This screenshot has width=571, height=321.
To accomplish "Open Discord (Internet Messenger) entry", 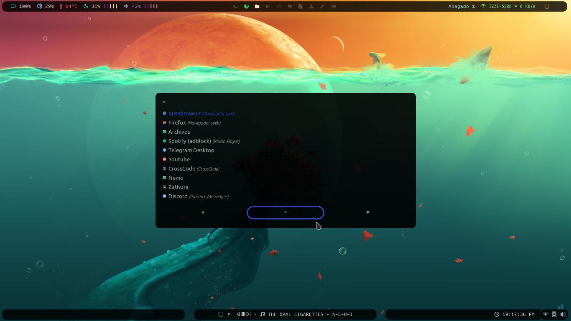I will pos(285,196).
